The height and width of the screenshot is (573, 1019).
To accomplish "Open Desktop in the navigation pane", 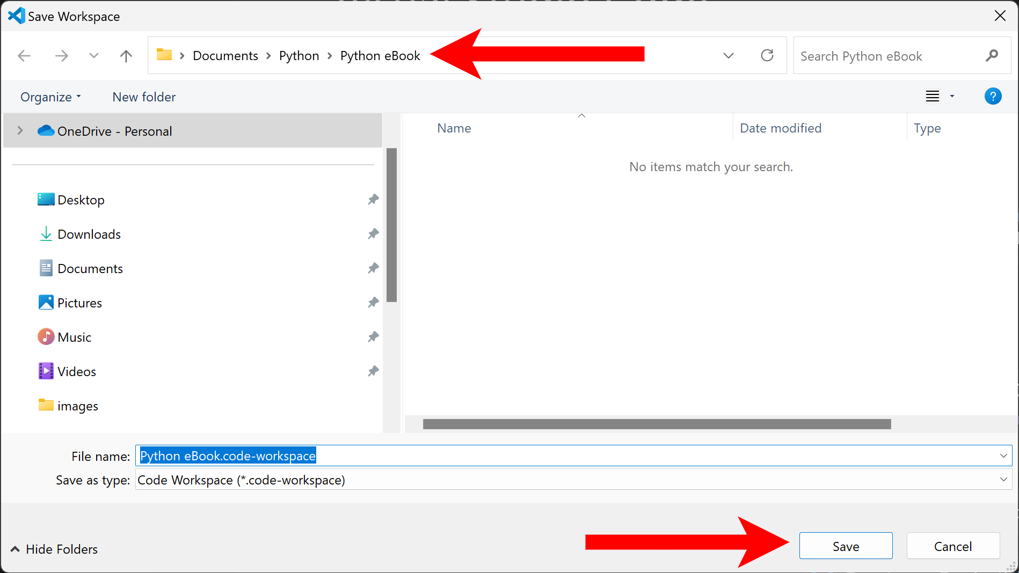I will coord(81,200).
